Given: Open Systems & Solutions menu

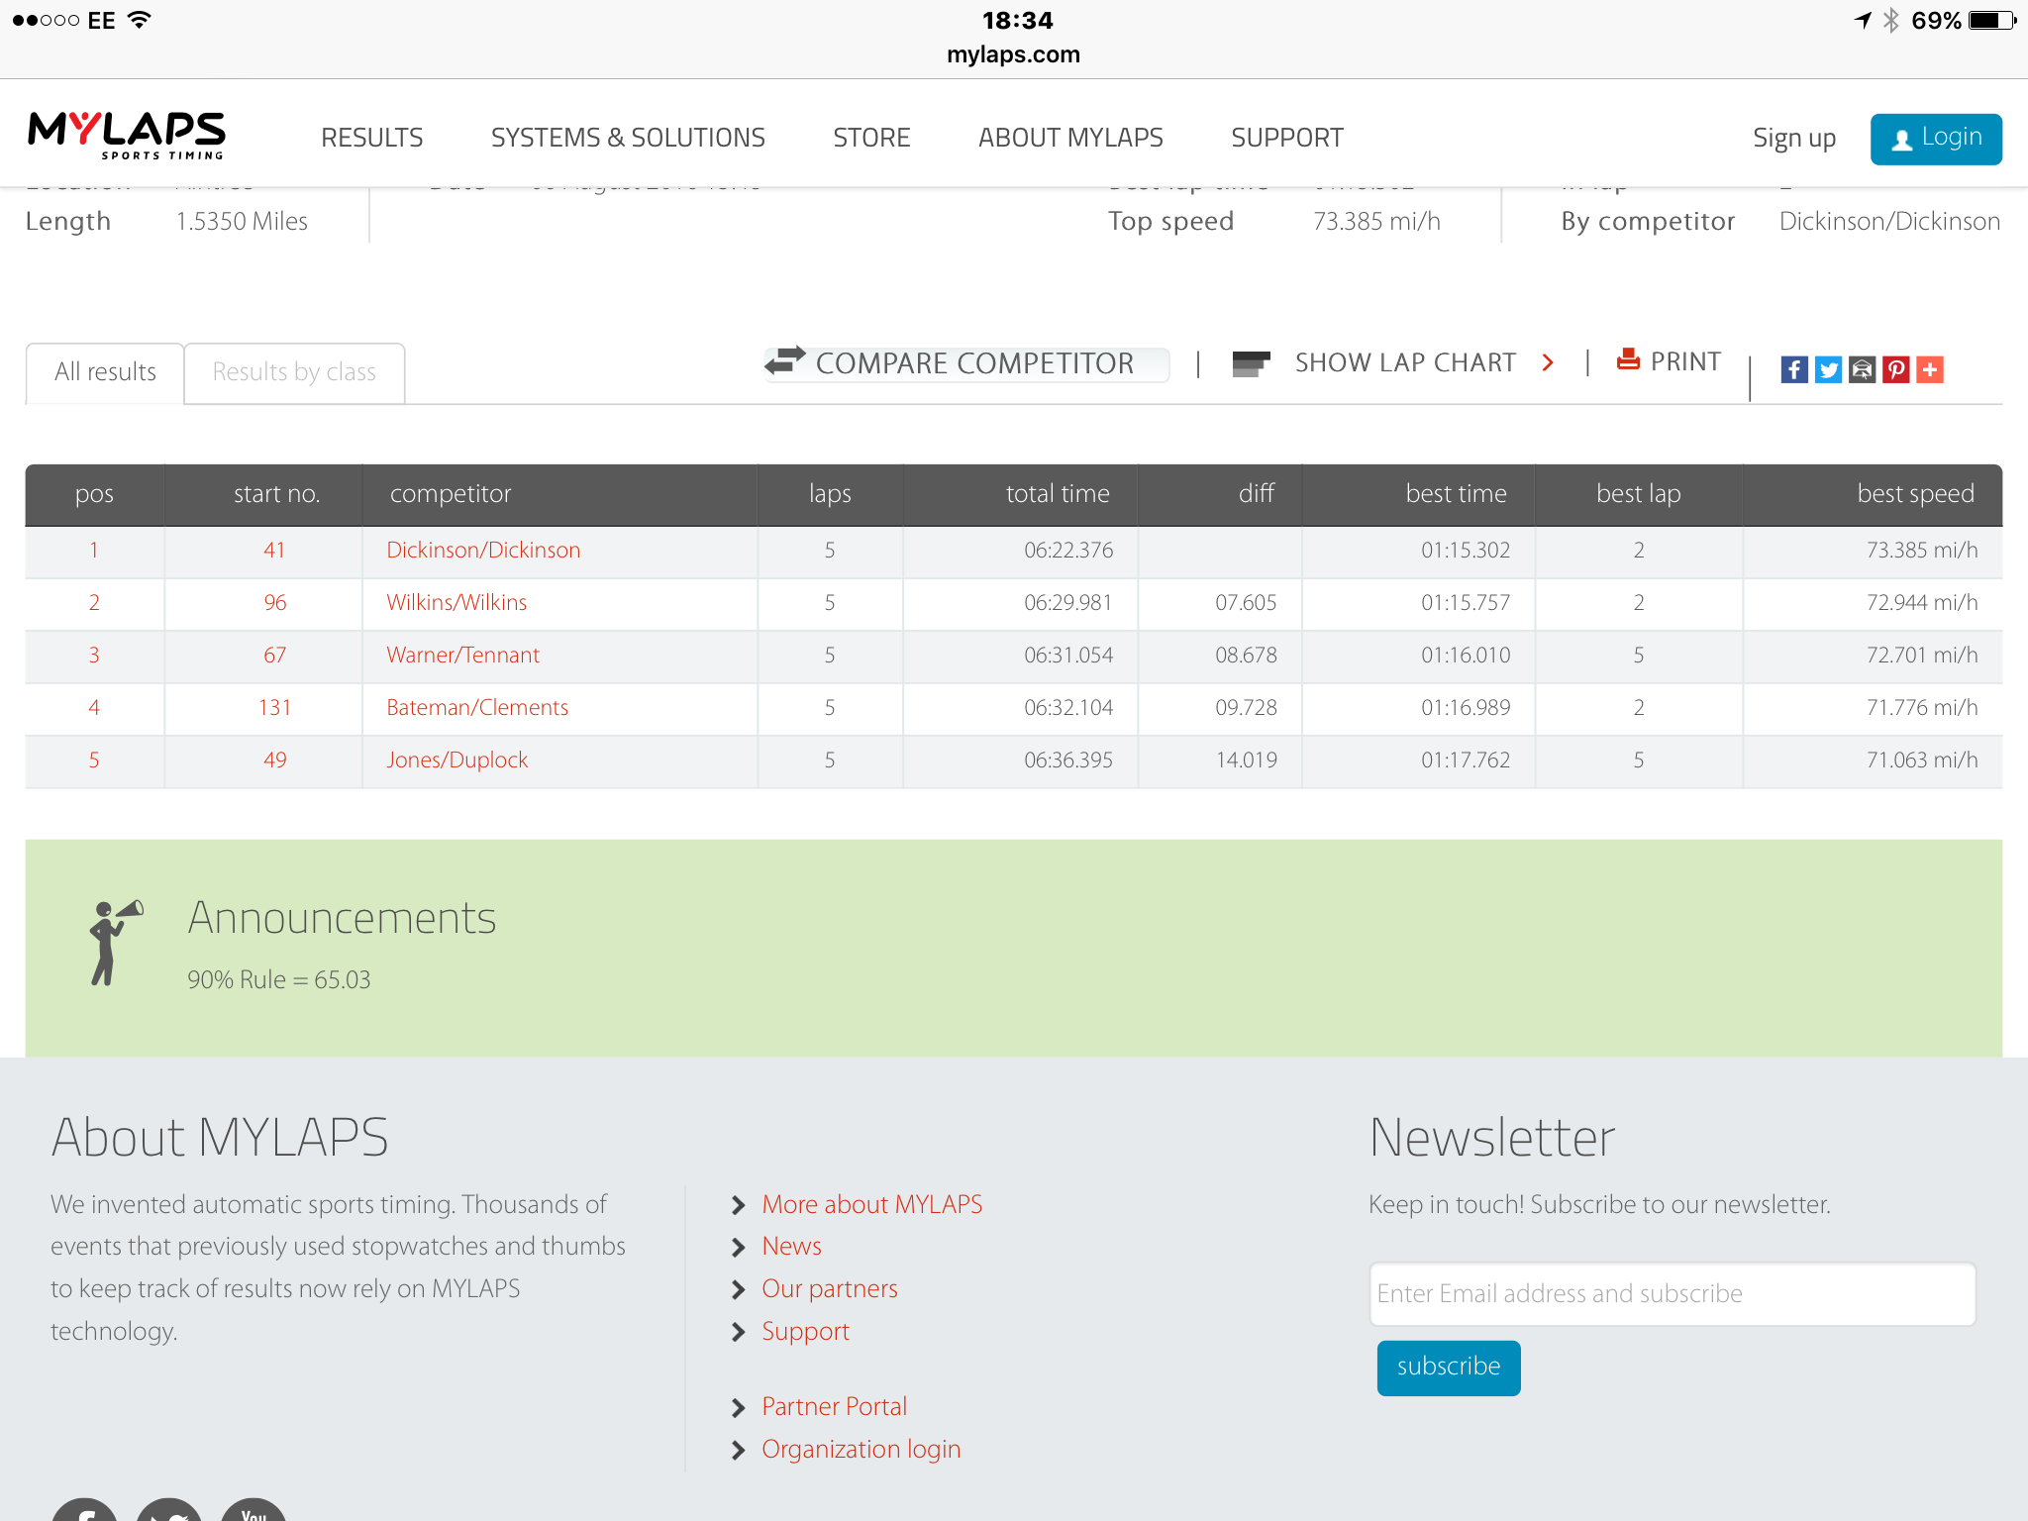Looking at the screenshot, I should click(x=628, y=138).
